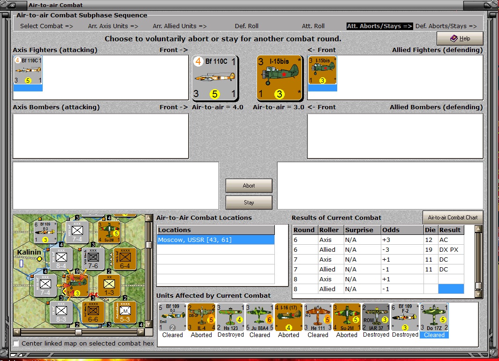This screenshot has width=499, height=361.
Task: Click map vertical scrollbar down arrow
Action: pyautogui.click(x=149, y=324)
